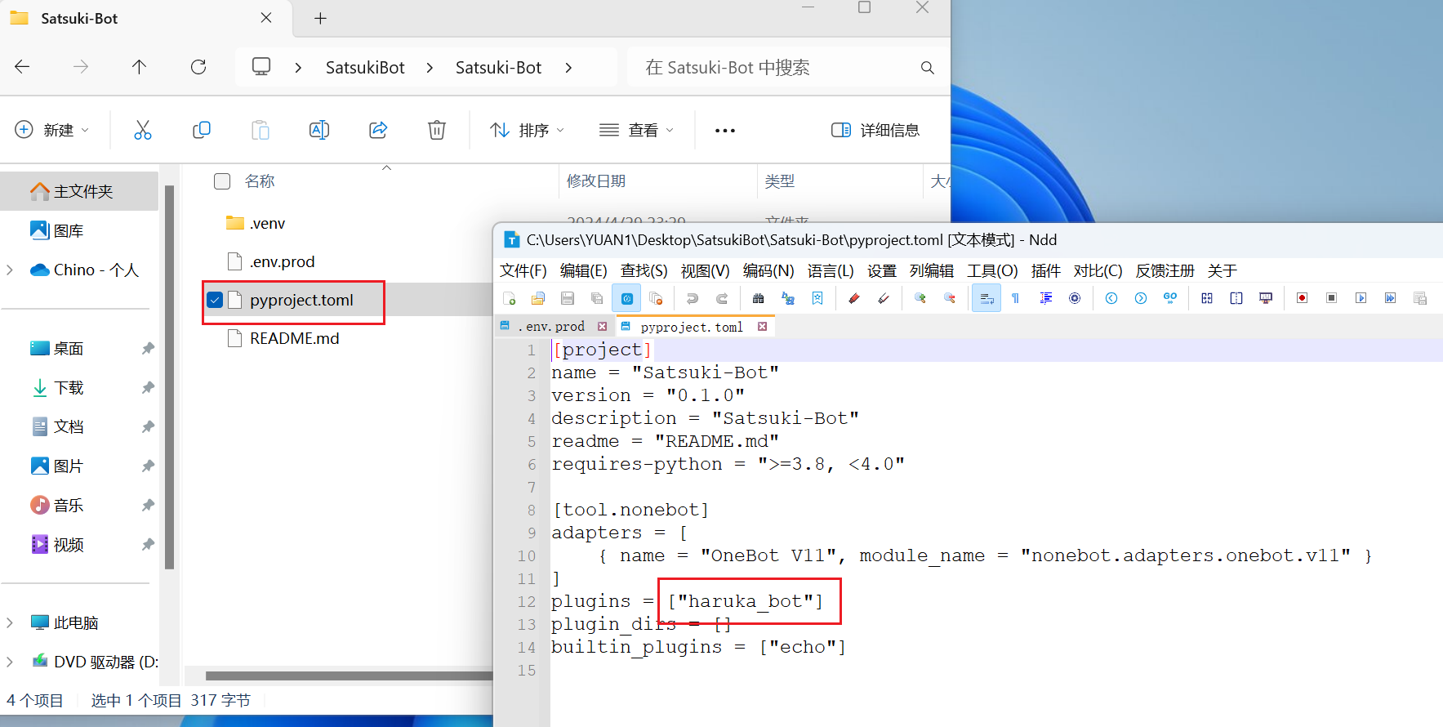Image resolution: width=1443 pixels, height=727 pixels.
Task: Expand the Chino - 个人 tree node
Action: [x=10, y=270]
